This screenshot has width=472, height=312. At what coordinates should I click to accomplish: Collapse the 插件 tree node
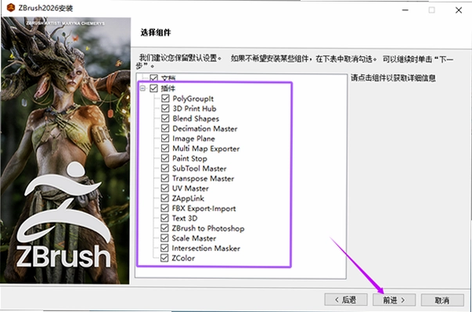(x=142, y=88)
